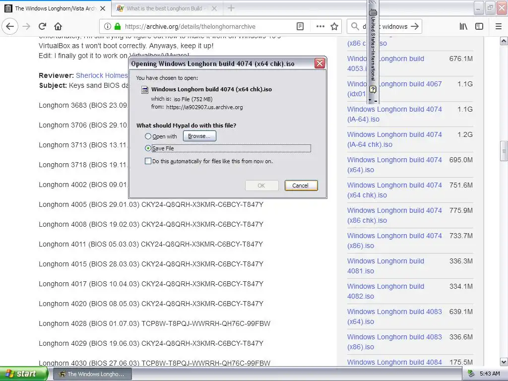Show site information icon in address bar

108,27
